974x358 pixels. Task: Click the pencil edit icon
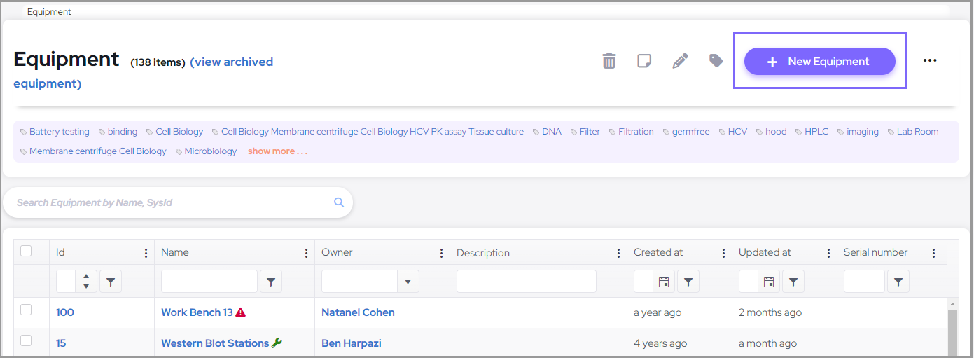680,61
